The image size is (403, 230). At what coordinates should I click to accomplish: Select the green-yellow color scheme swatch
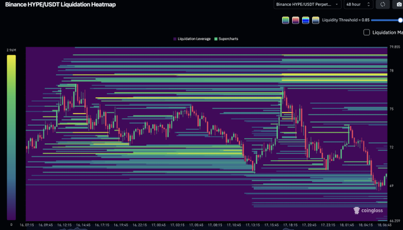coord(286,20)
